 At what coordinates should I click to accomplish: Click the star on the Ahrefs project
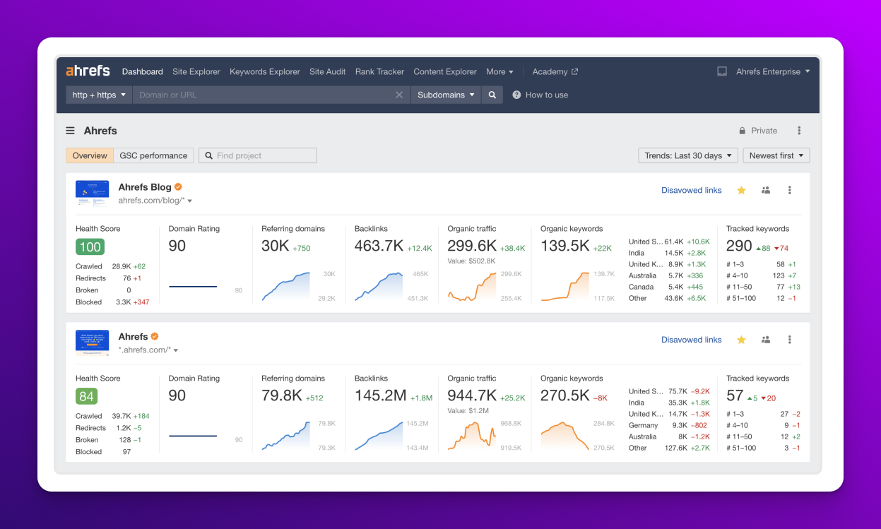pyautogui.click(x=741, y=340)
